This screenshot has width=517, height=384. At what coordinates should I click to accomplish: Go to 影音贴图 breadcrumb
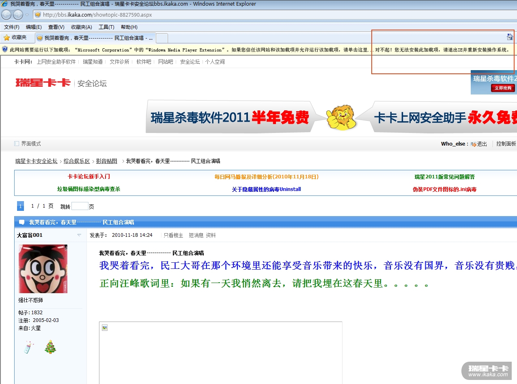pos(107,161)
